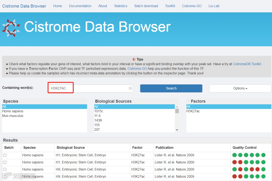Tick the first H1 Embryonic Stem Cell row checkbox
The image size is (272, 181).
tap(5, 155)
